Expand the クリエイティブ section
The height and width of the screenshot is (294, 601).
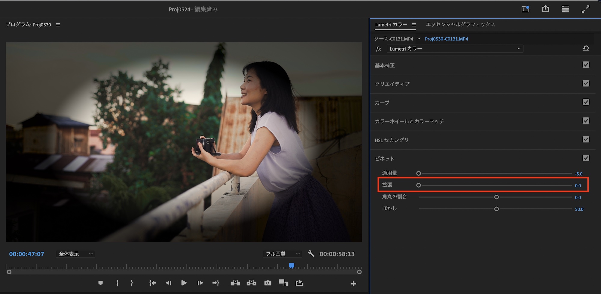point(392,84)
